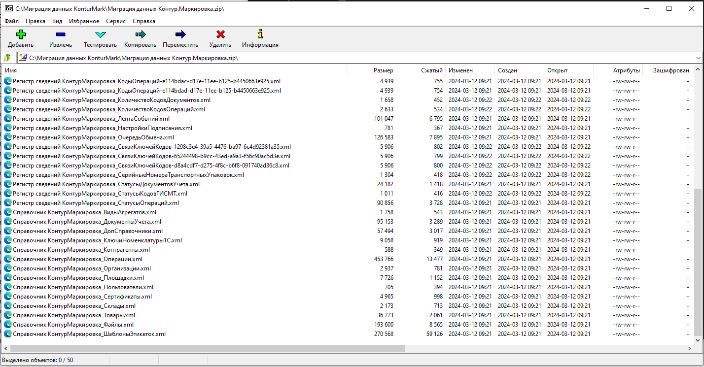This screenshot has height=367, width=704.
Task: Select КоличествоКодовОпераций.xml file name
Action: tap(109, 109)
